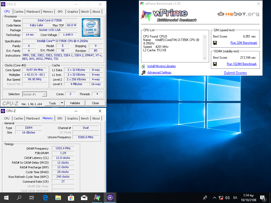Open Task View on the taskbar
Screen dimensions: 271x203
click(32, 198)
